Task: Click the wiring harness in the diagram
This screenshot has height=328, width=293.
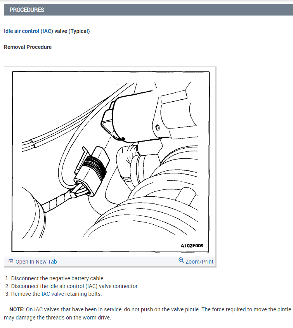Action: 57,202
